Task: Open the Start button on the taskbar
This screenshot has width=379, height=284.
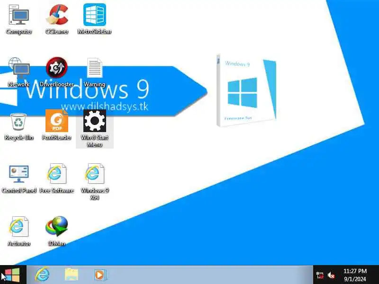Action: (x=13, y=275)
